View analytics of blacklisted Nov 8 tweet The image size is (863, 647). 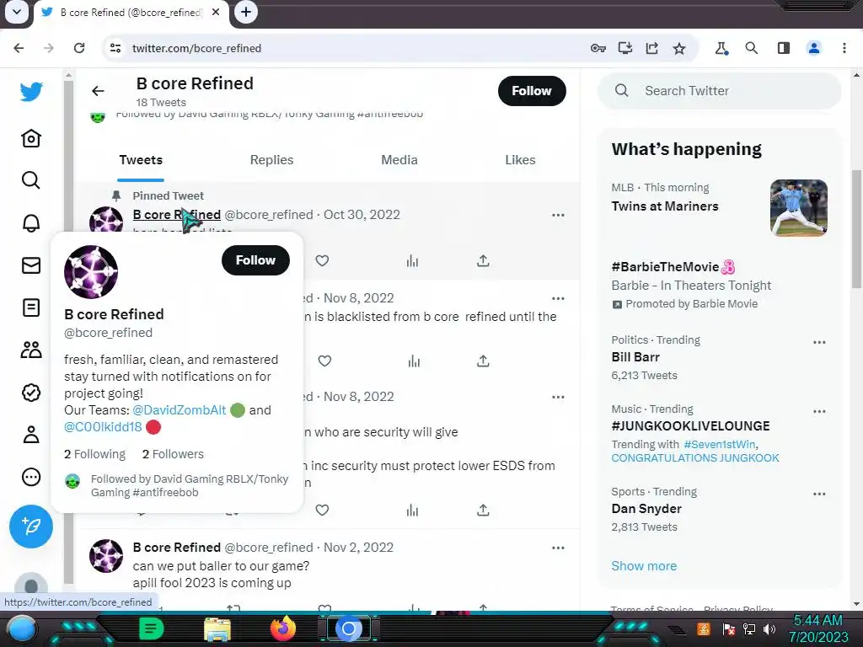(414, 361)
